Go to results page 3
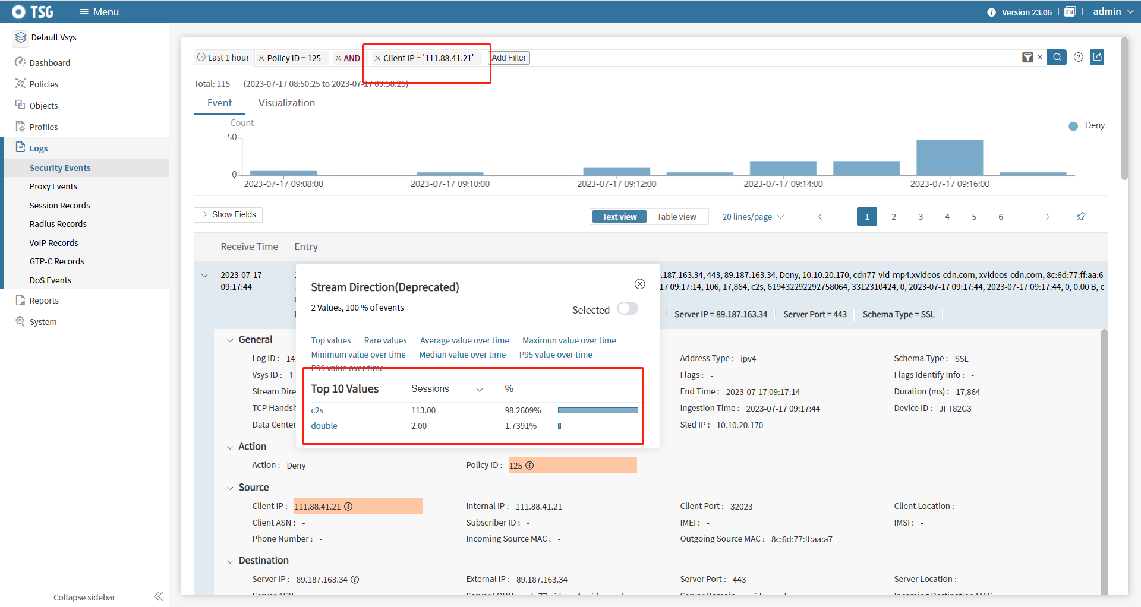Image resolution: width=1141 pixels, height=607 pixels. click(920, 217)
